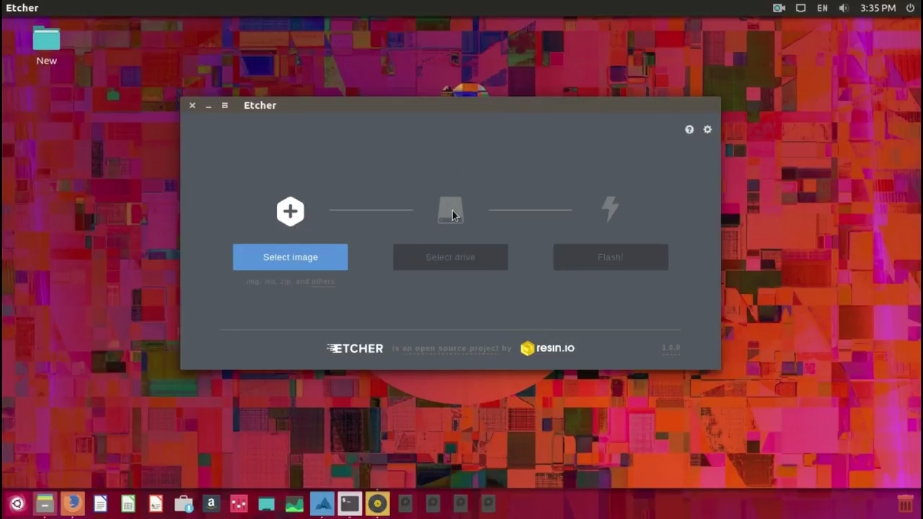Click the Etcher logo in the footer
Image resolution: width=923 pixels, height=519 pixels.
point(355,348)
